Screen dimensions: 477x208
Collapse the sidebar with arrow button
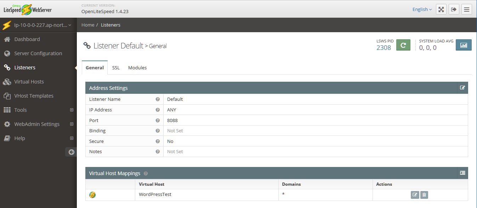(x=71, y=152)
